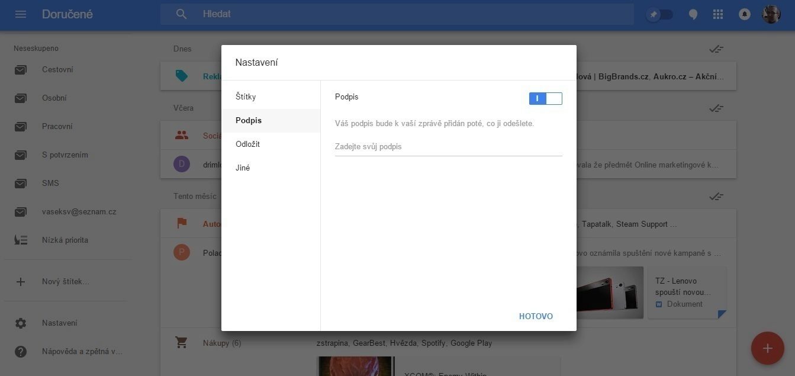This screenshot has width=795, height=376.
Task: Open the reminders lightbulb icon
Action: (x=693, y=15)
